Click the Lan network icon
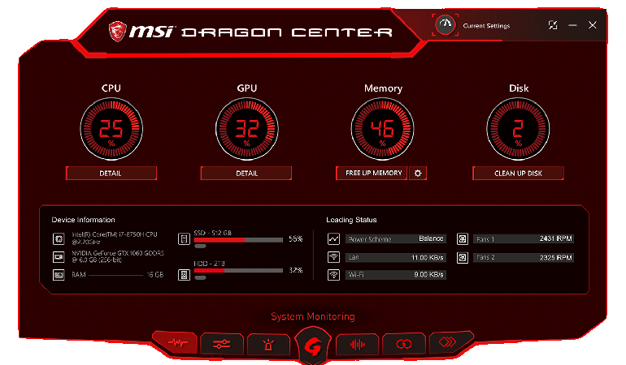 tap(333, 257)
